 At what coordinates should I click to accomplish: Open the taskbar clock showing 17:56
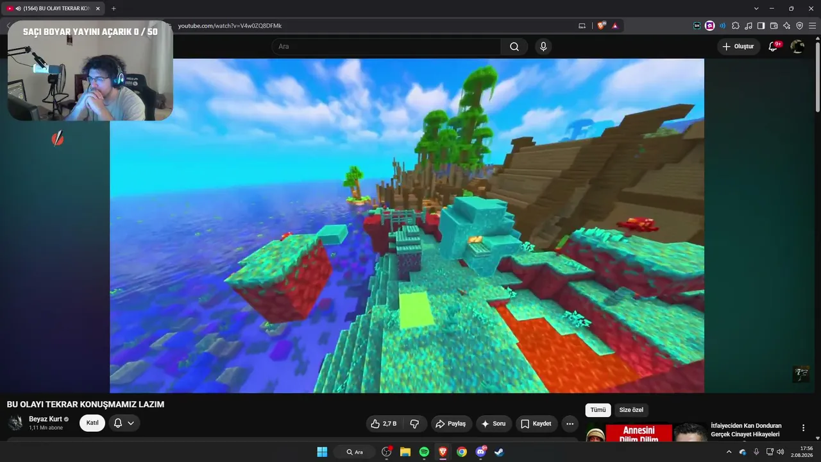coord(803,452)
